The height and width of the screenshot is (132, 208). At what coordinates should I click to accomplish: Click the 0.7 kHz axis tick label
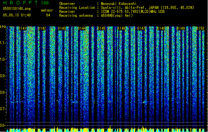tap(3, 109)
